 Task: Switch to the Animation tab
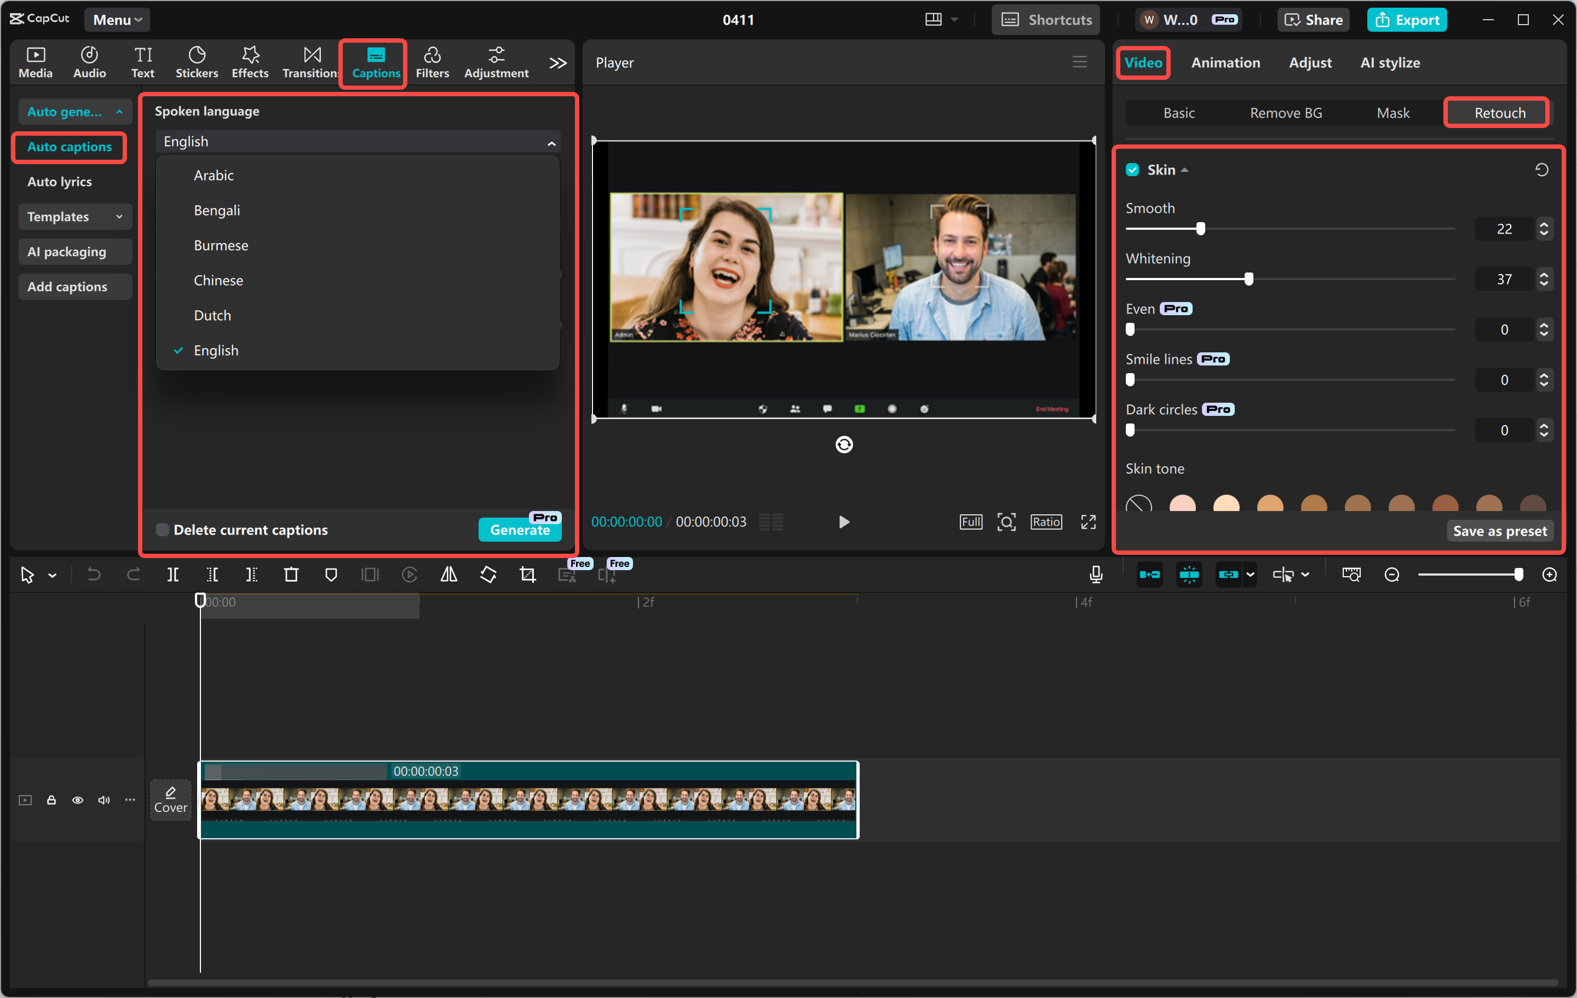coord(1225,63)
